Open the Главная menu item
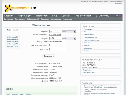This screenshot has width=126, height=95. tap(9, 16)
